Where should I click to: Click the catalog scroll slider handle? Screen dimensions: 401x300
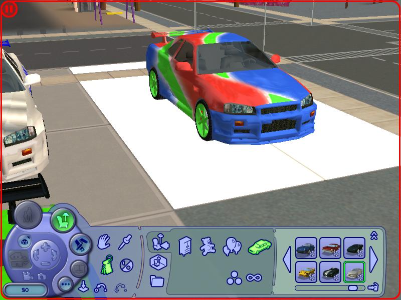pos(353,288)
